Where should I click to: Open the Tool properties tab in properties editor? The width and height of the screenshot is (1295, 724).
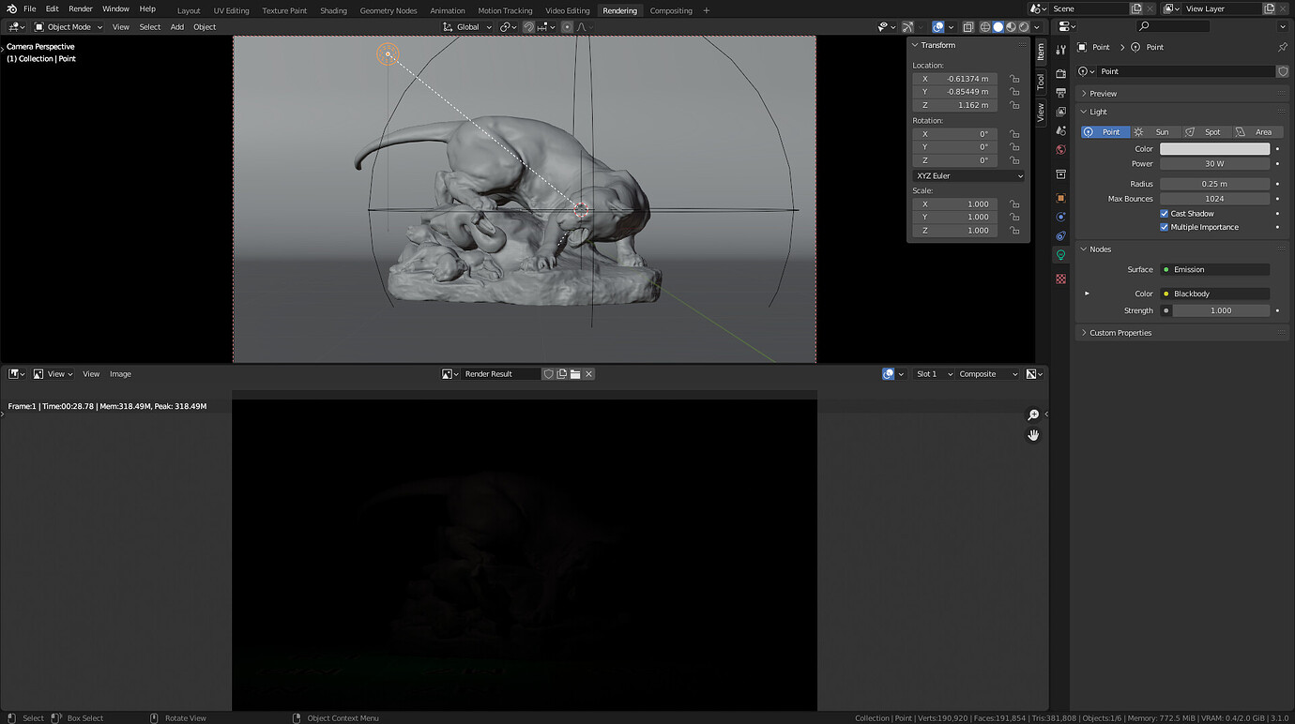click(x=1060, y=50)
